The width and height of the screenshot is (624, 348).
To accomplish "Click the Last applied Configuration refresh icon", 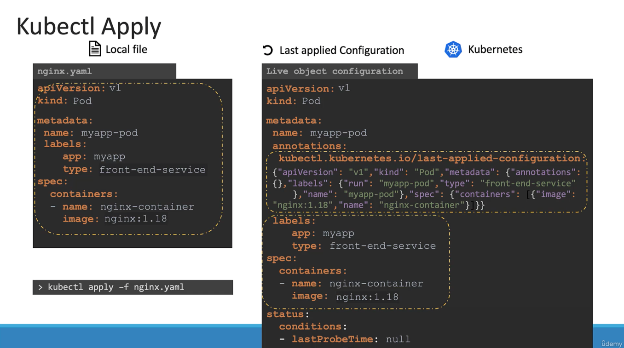I will pyautogui.click(x=267, y=50).
